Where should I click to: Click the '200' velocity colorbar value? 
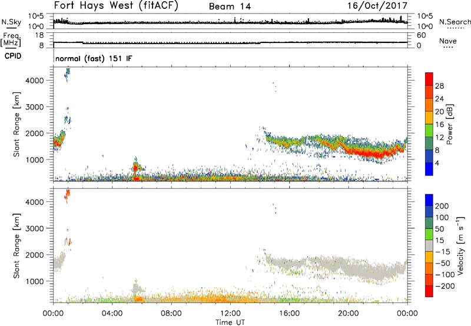(442, 206)
